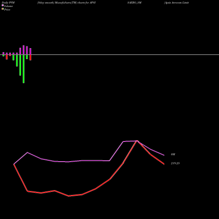Viewport: 219px width, 219px height.
Task: Click the Volume legend color swatch
Action: pyautogui.click(x=3, y=5)
